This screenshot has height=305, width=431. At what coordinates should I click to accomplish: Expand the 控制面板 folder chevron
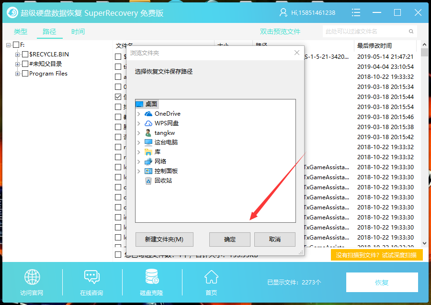tap(139, 171)
